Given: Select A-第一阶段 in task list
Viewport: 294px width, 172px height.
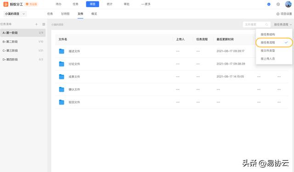Looking at the screenshot, I should pyautogui.click(x=23, y=33).
